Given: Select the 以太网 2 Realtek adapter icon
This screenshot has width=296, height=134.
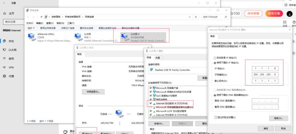Looking at the screenshot, I should point(124,37).
